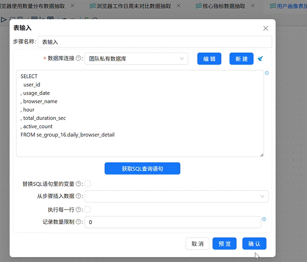
Task: Click help icon for 记录数量限制
Action: 78,222
